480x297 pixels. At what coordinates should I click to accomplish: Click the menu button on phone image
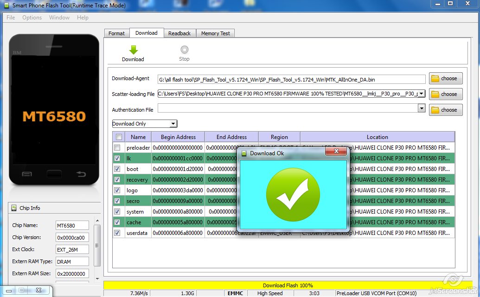[26, 174]
